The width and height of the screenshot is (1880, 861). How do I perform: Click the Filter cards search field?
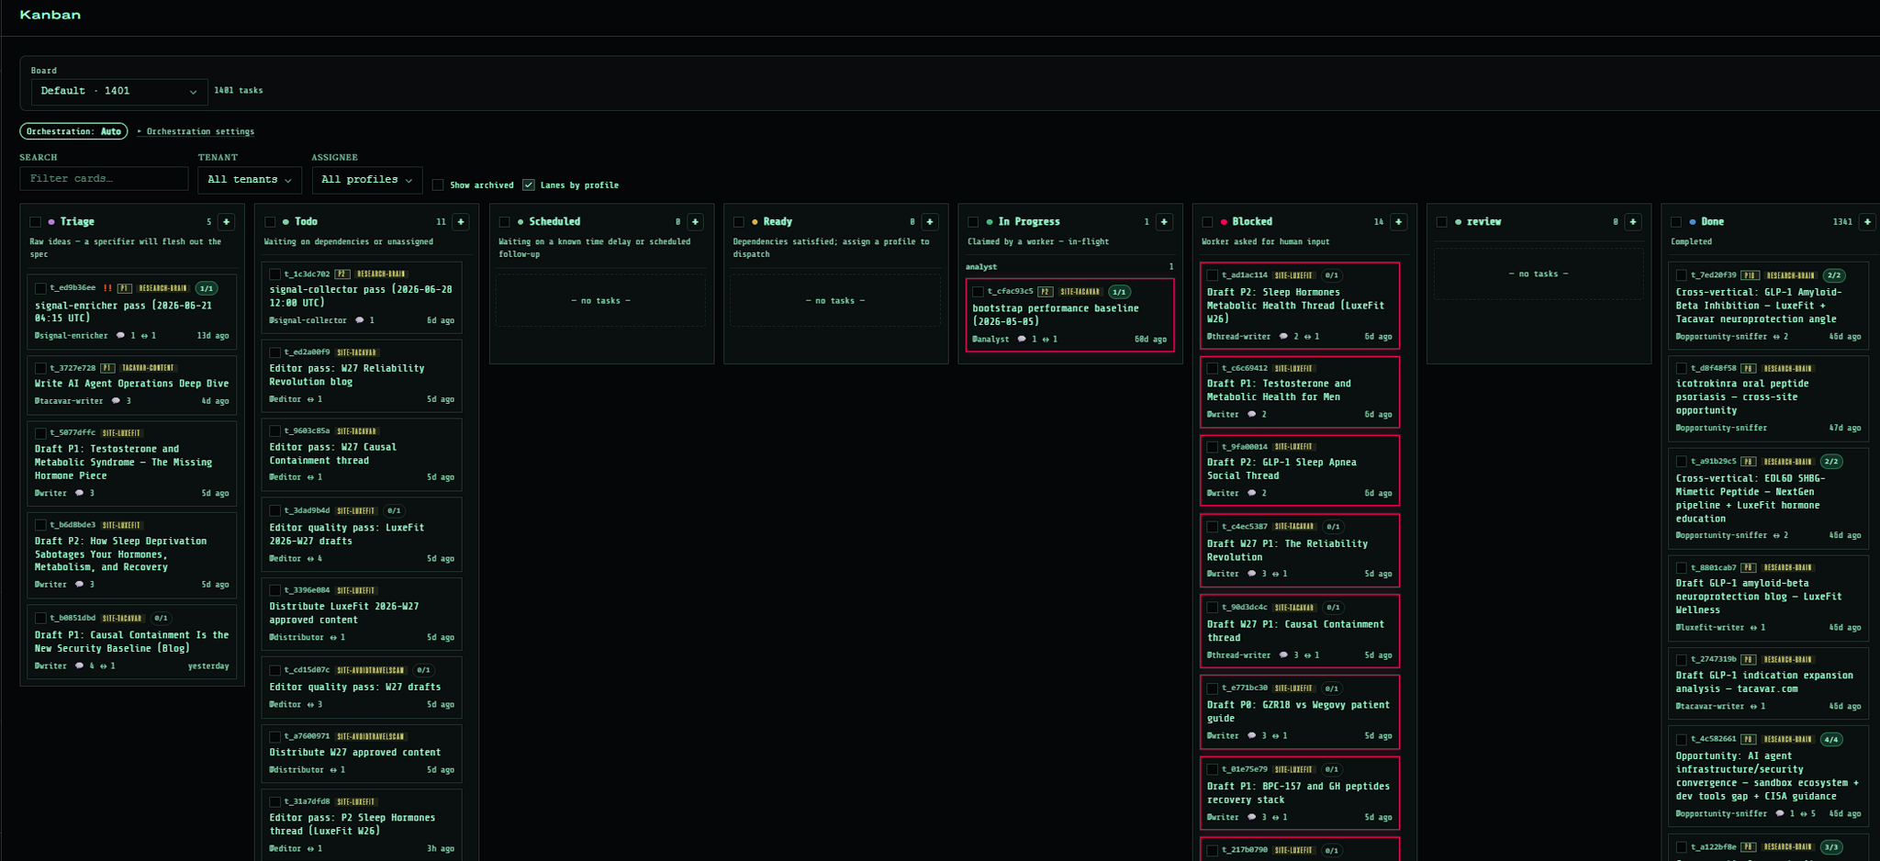[104, 178]
